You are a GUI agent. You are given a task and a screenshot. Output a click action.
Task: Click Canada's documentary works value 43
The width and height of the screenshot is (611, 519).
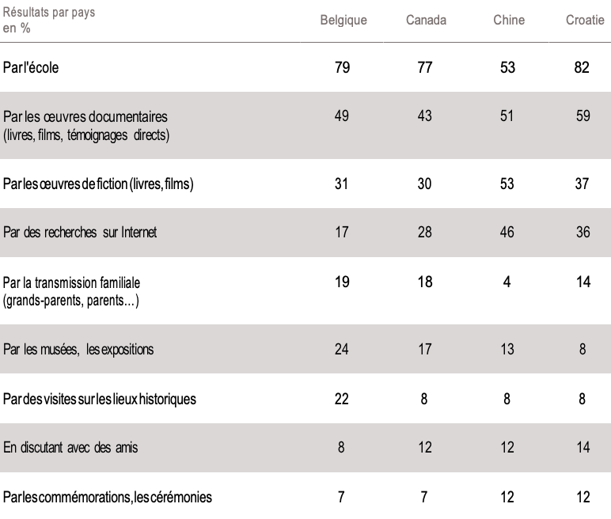point(426,116)
